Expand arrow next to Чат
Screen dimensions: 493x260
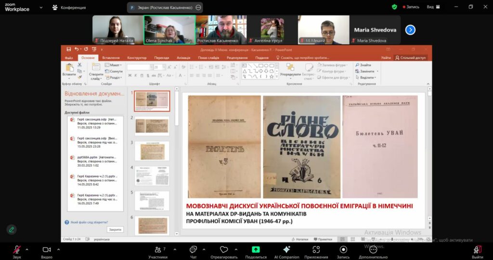(x=204, y=249)
